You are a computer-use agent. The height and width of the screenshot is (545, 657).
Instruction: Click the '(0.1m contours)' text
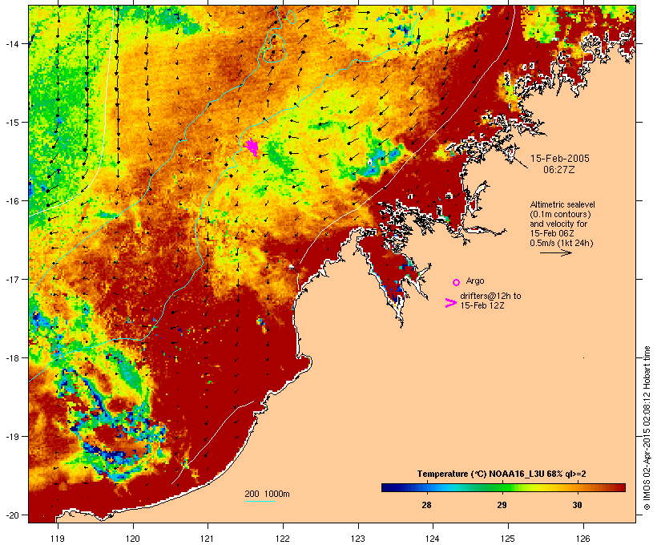coord(561,214)
